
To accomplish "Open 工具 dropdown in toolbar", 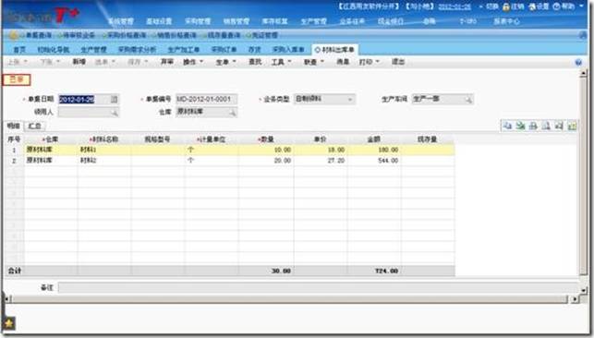I will click(281, 62).
